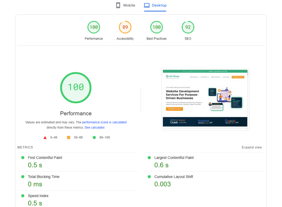This screenshot has height=207, width=282.
Task: Click the Performance label under the top gauge
Action: (x=94, y=38)
